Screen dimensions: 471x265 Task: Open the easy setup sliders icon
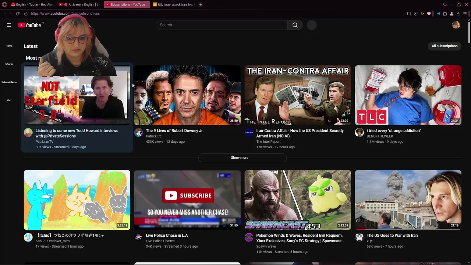click(465, 14)
